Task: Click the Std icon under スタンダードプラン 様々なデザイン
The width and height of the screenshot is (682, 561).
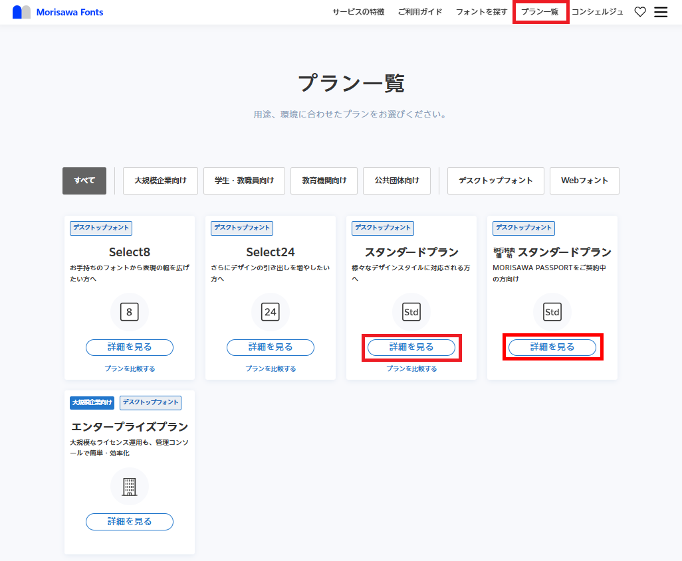Action: tap(411, 312)
